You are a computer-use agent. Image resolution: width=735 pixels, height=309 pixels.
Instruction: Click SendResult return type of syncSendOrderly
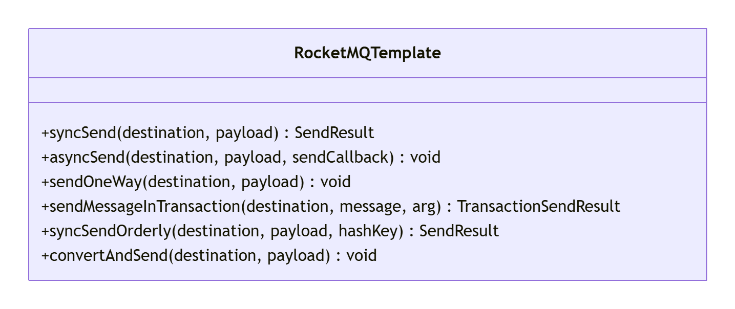tap(459, 231)
